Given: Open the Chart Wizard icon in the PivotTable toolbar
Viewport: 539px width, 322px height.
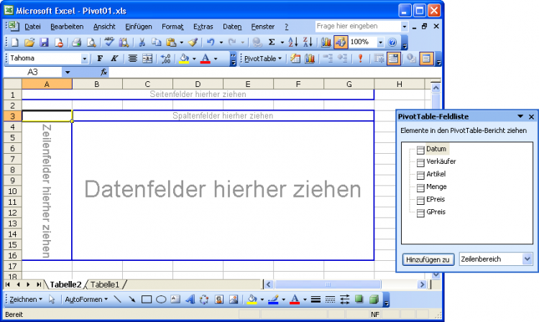Looking at the screenshot, I should (310, 59).
